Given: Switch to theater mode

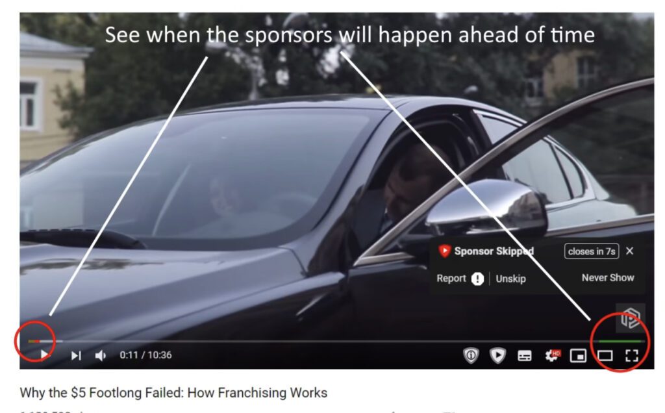Looking at the screenshot, I should (x=605, y=356).
